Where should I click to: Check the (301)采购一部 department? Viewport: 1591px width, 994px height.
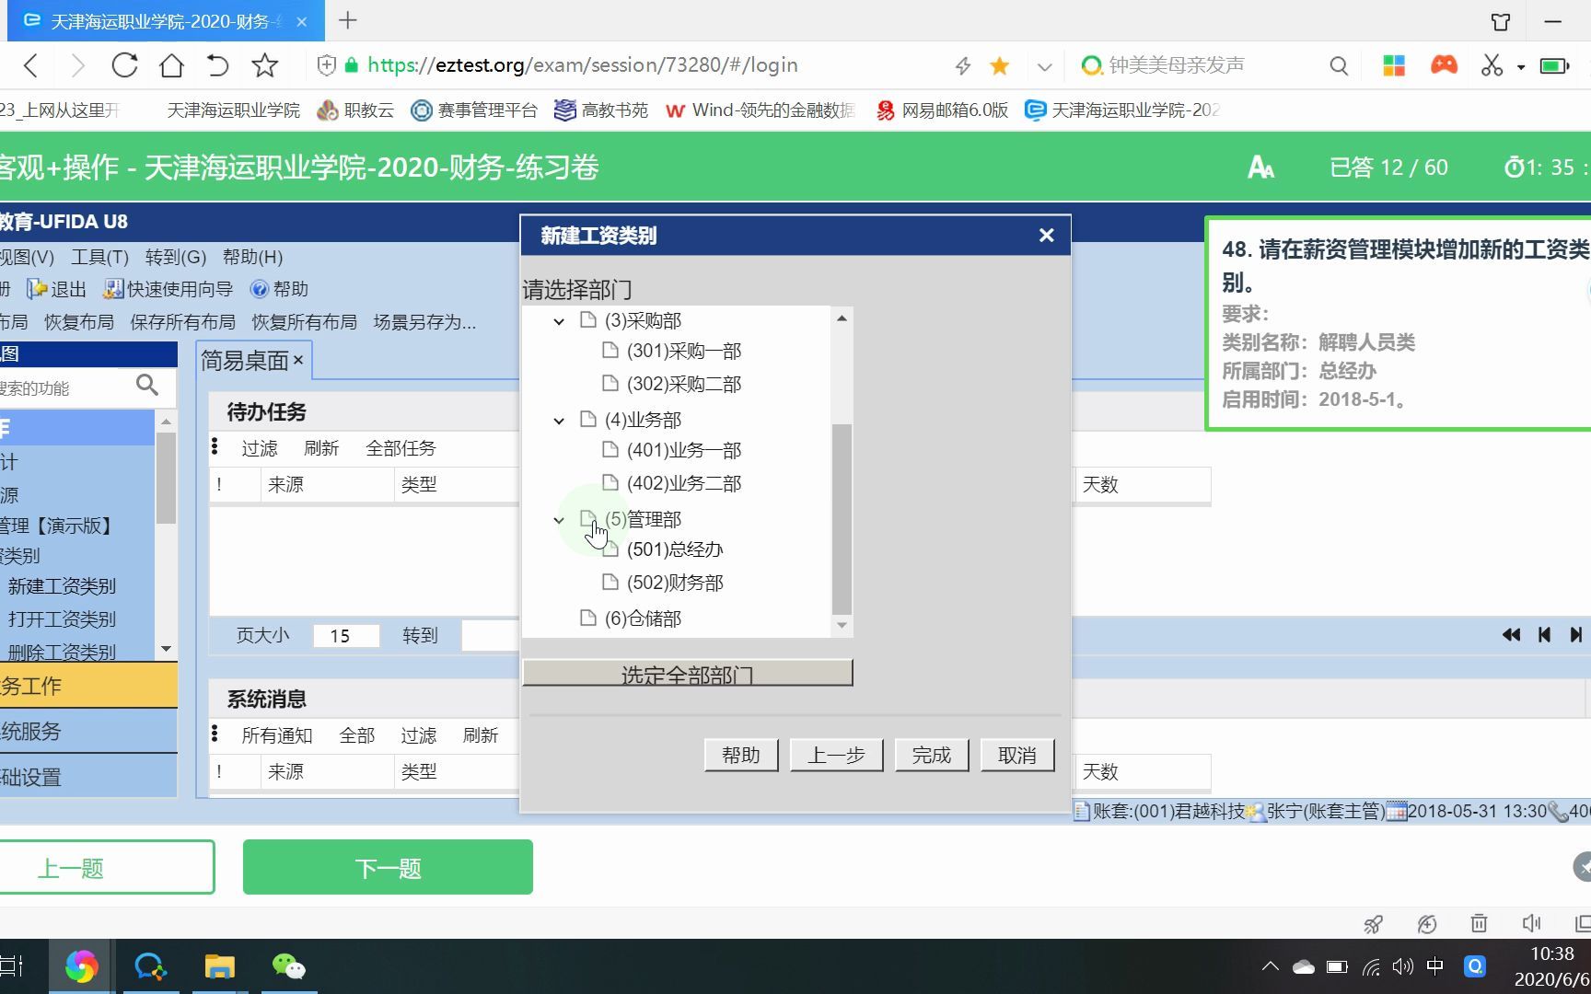[610, 351]
